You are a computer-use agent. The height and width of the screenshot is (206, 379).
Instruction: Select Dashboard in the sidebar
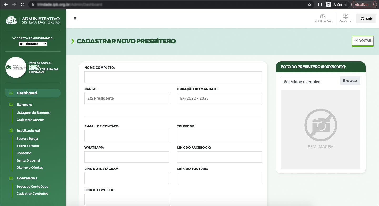27,93
